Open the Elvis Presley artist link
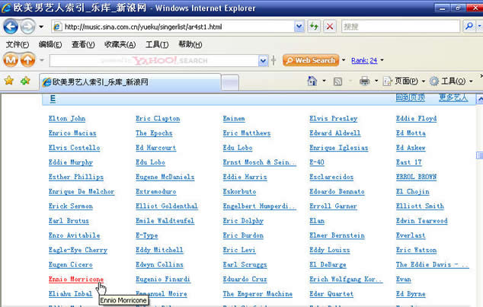 point(334,119)
